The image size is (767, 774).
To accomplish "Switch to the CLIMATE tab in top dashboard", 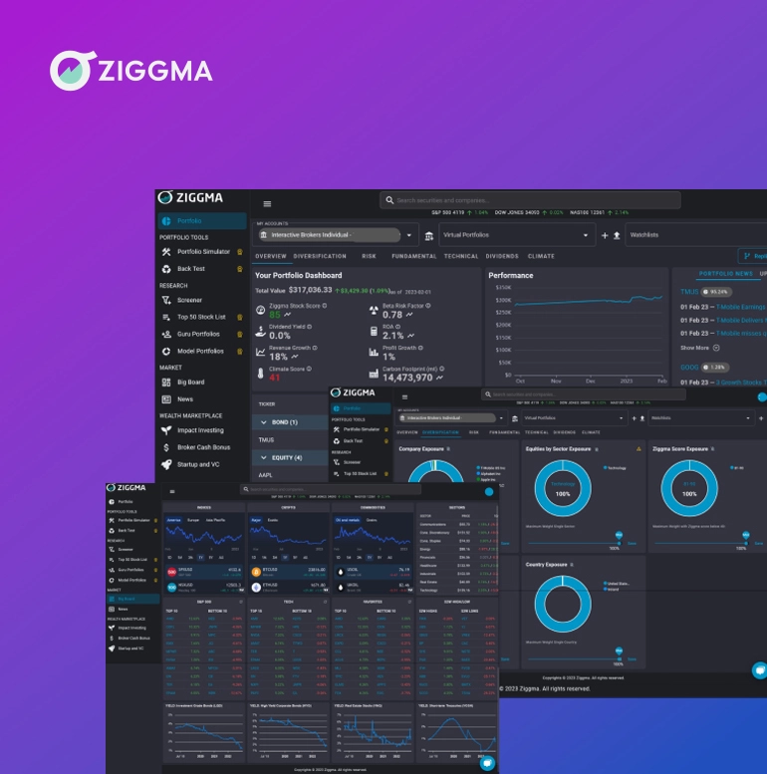I will click(x=541, y=256).
